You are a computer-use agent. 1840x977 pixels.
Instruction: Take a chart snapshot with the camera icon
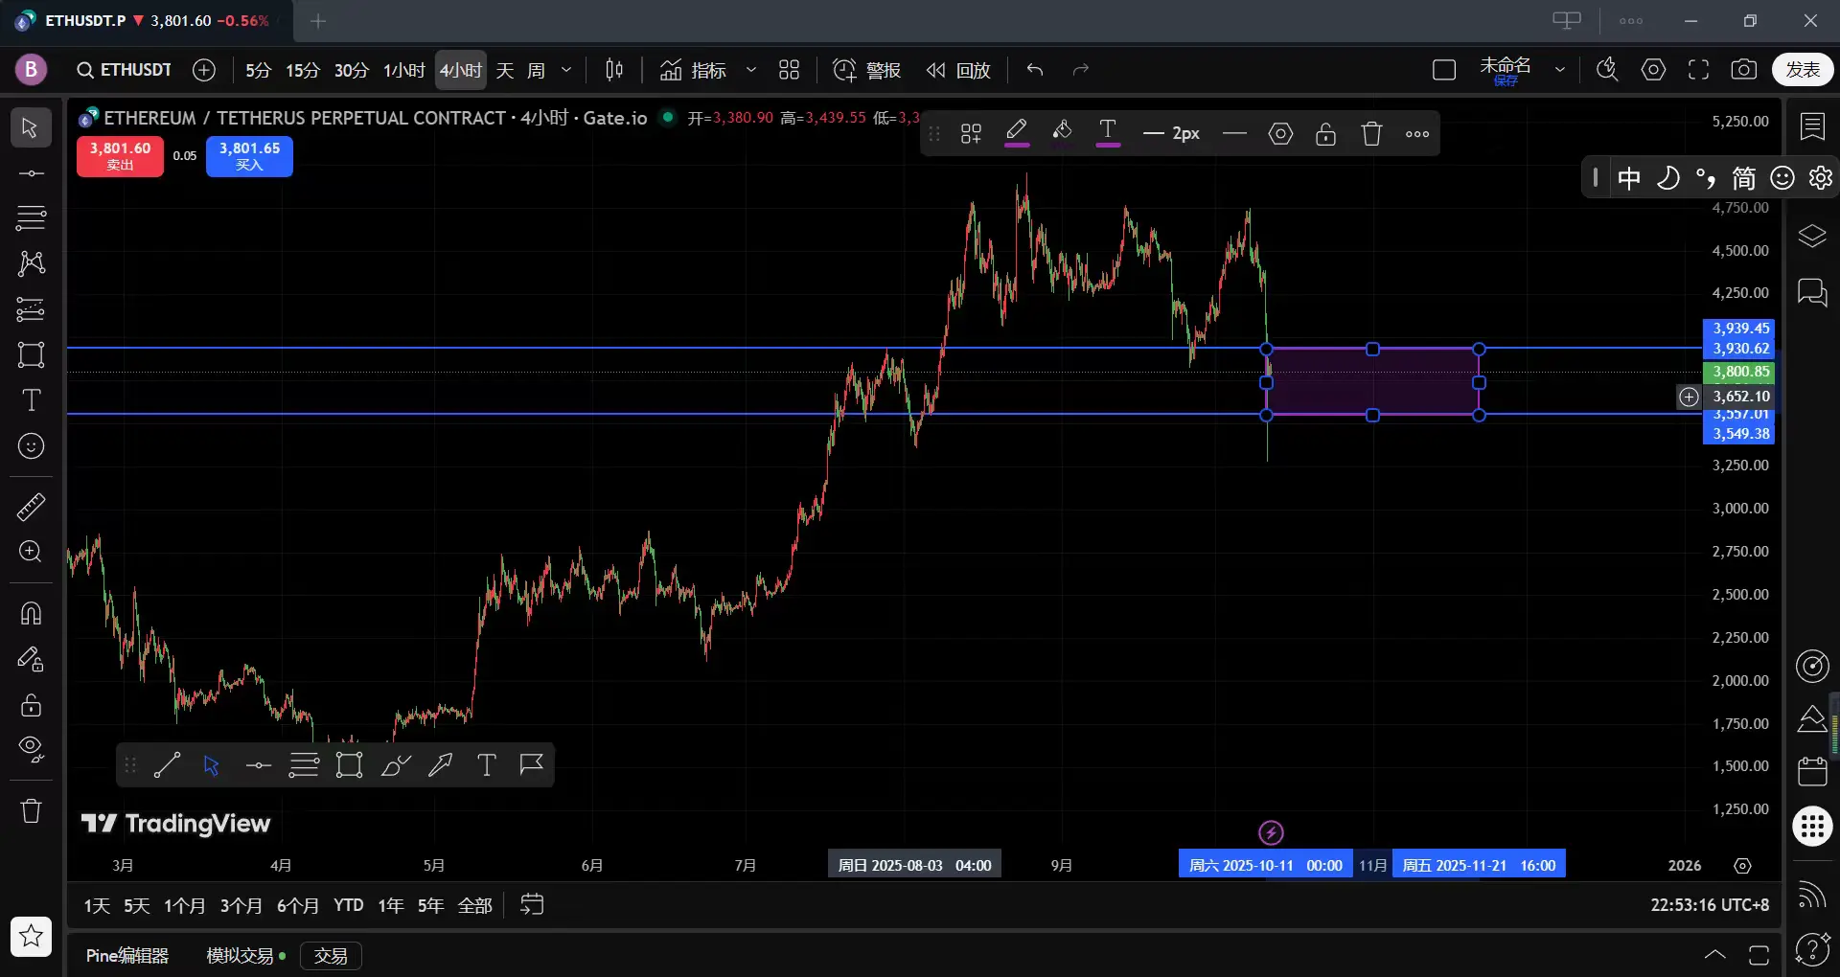click(1744, 70)
